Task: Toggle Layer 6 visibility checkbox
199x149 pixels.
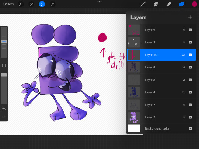Action: point(190,80)
